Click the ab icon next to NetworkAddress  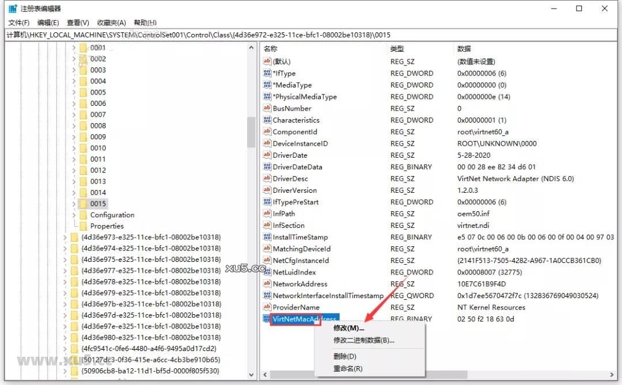click(267, 284)
